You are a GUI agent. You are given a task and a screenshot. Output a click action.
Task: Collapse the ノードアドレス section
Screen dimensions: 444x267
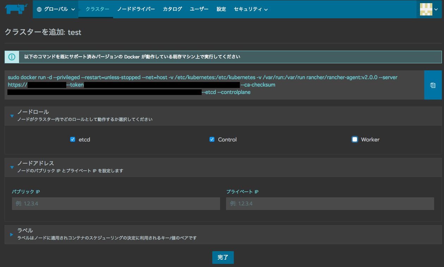12,167
